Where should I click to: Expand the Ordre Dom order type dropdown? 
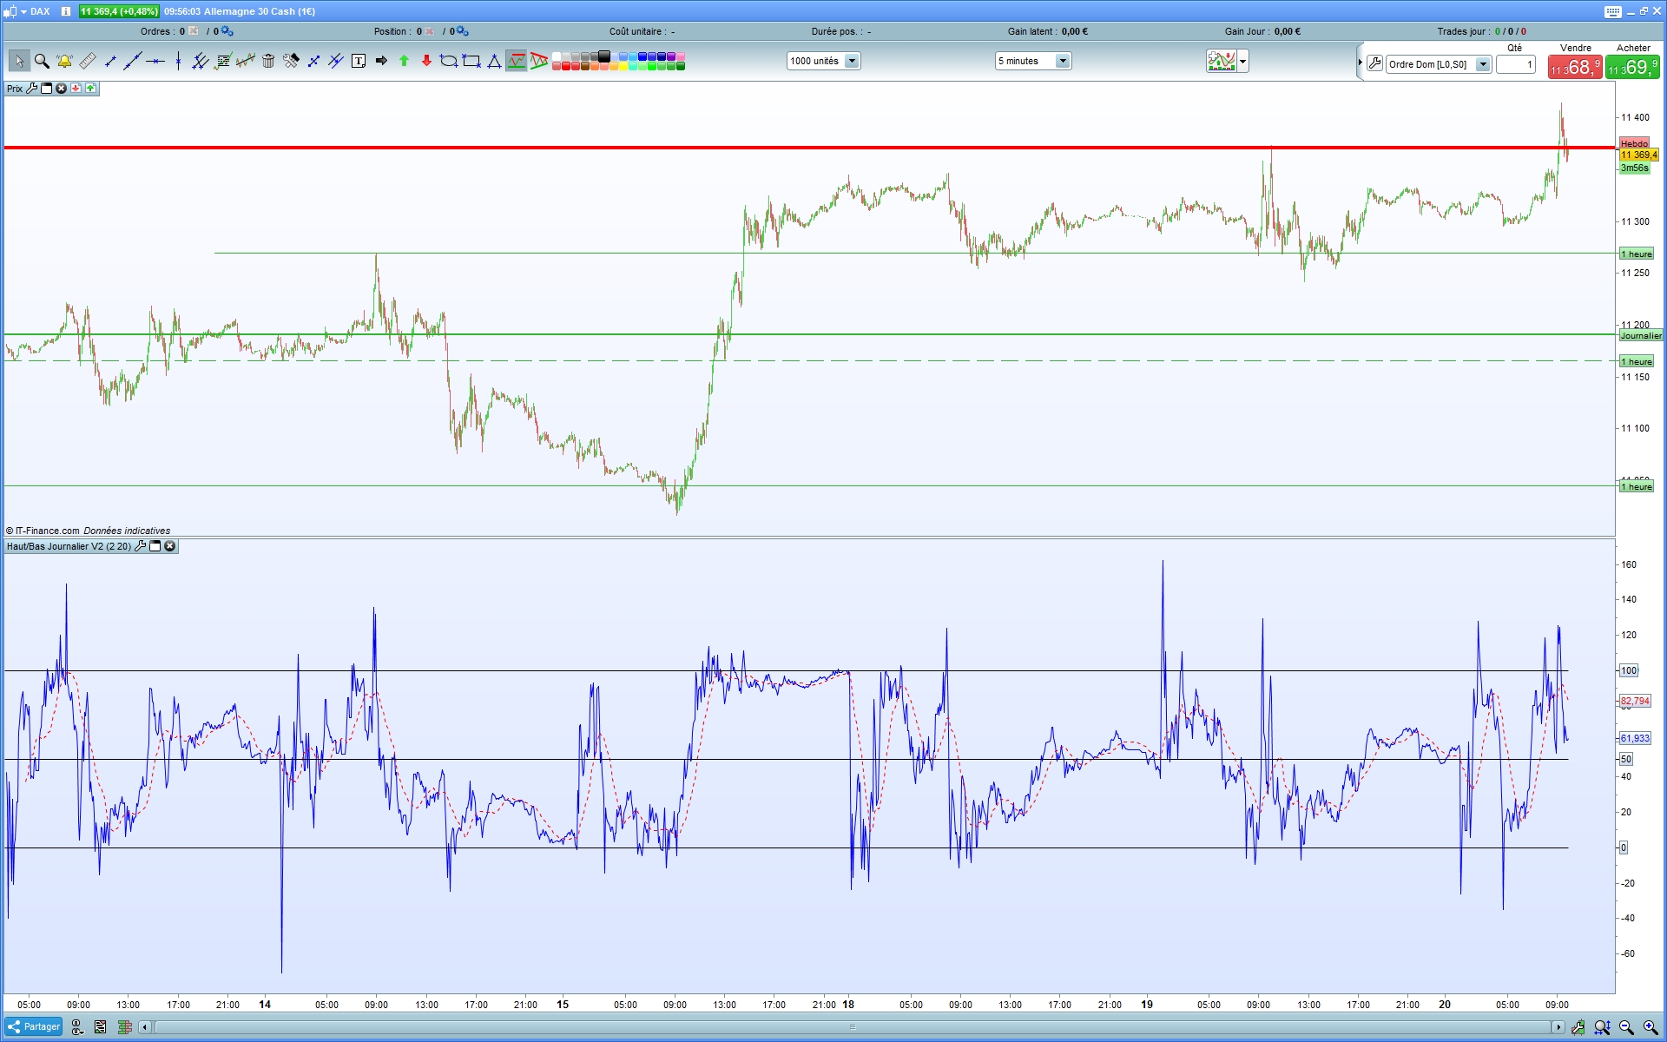click(x=1483, y=64)
